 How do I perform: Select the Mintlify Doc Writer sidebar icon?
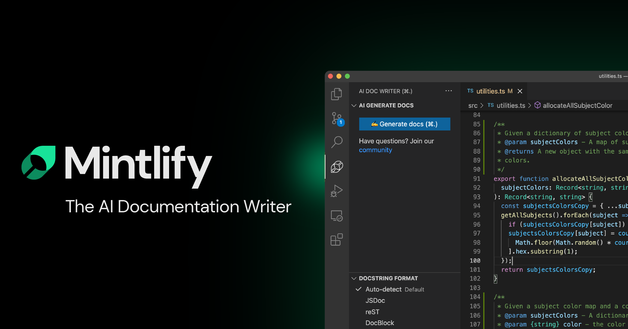[x=337, y=167]
